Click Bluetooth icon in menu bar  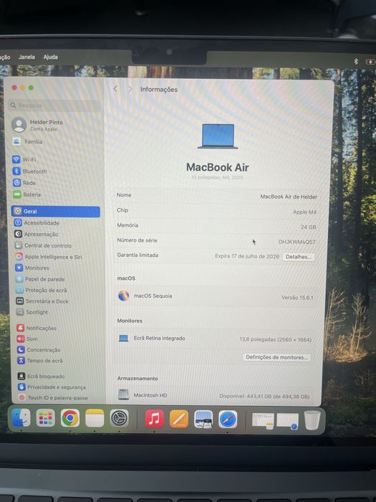click(356, 61)
